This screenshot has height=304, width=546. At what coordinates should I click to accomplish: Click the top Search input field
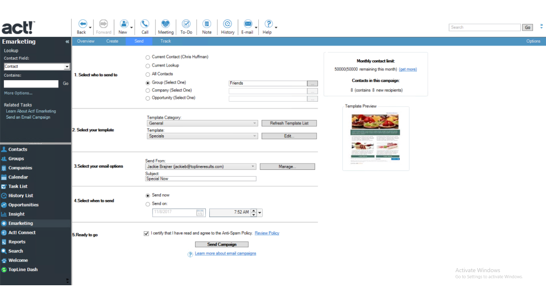pos(485,27)
